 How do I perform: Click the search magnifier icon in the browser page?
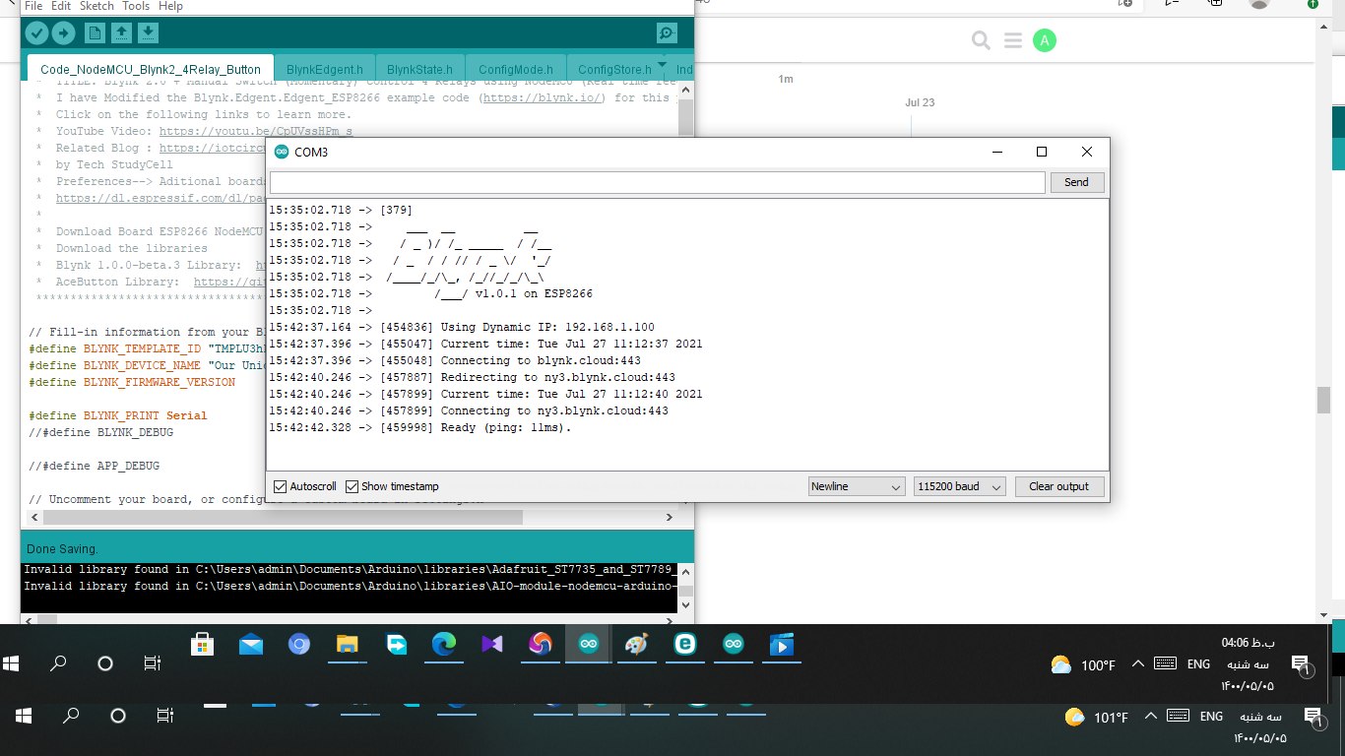pyautogui.click(x=981, y=40)
